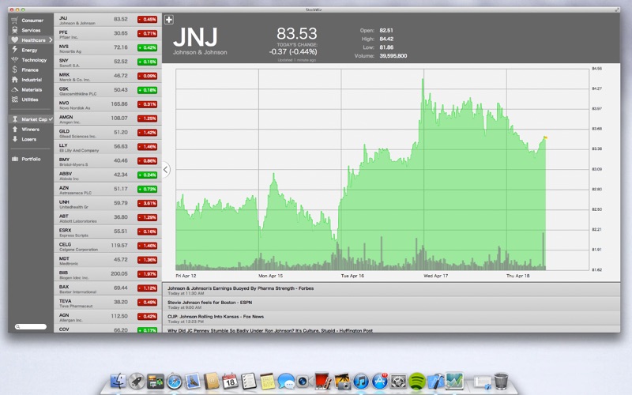The width and height of the screenshot is (632, 395).
Task: Select the AZN Astrazeneca row
Action: (x=107, y=189)
